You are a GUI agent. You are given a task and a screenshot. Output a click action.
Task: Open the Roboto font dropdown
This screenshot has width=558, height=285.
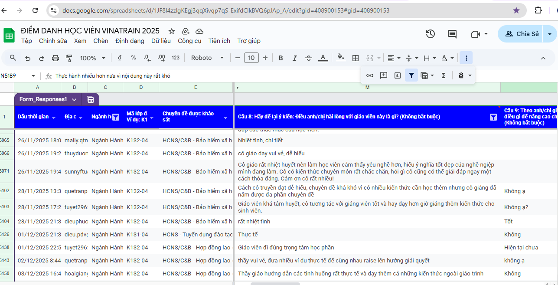pyautogui.click(x=207, y=58)
